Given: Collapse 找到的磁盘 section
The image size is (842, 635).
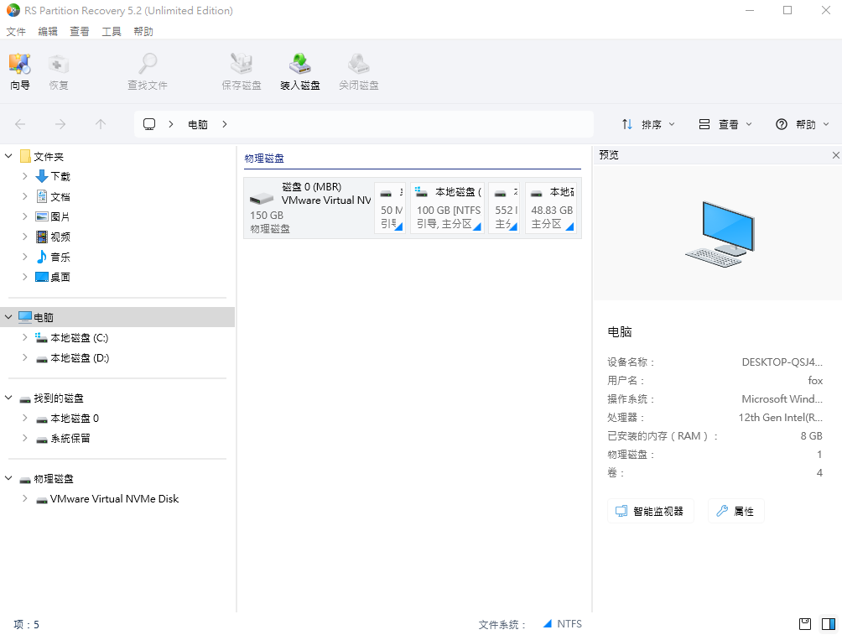Looking at the screenshot, I should pos(8,398).
